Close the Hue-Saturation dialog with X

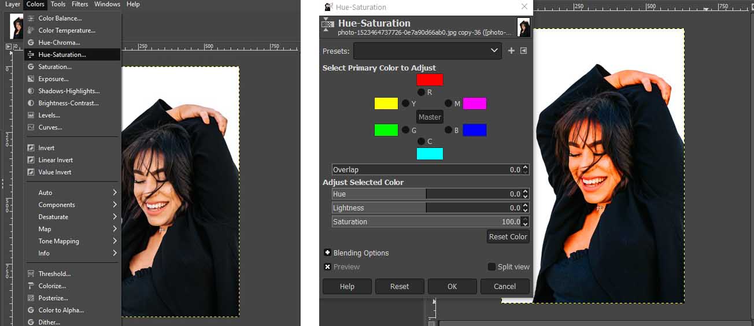(x=524, y=7)
